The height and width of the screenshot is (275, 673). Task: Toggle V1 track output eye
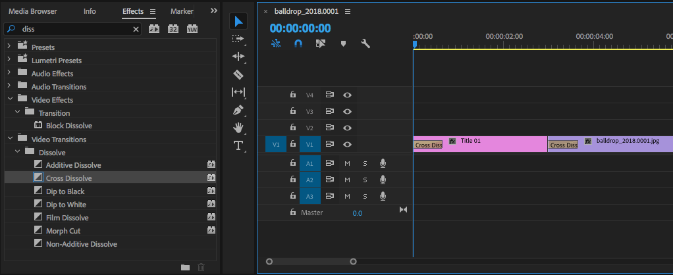(347, 144)
